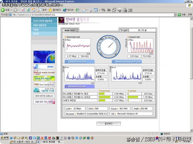Click the grey Forward arrow button
This screenshot has height=144, width=193.
[x=15, y=10]
